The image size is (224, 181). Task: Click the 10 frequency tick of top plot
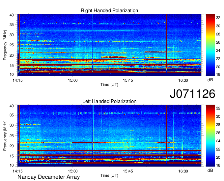(x=12, y=74)
